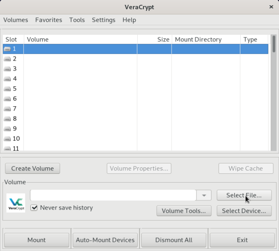The width and height of the screenshot is (279, 251).
Task: Select the drive icon for slot 6
Action: (7, 99)
